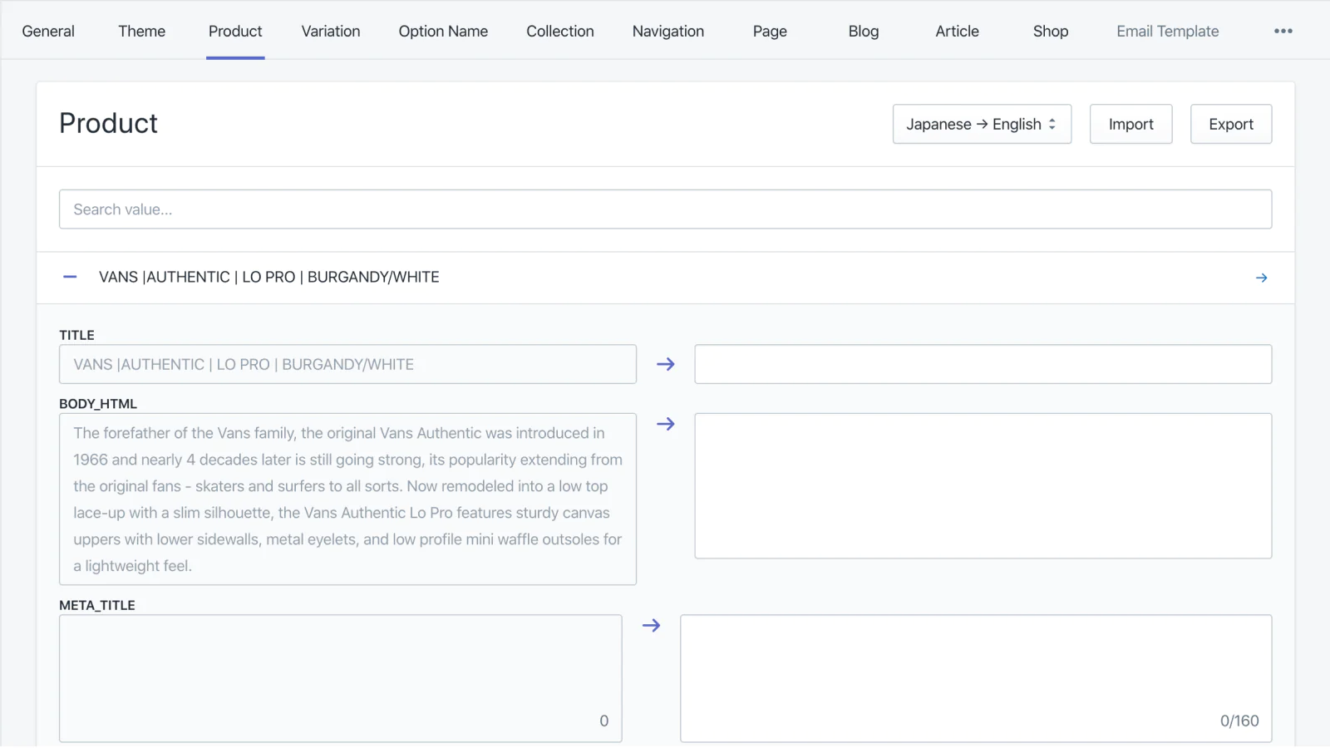Open the General tab
Viewport: 1330px width, 748px height.
pos(48,31)
